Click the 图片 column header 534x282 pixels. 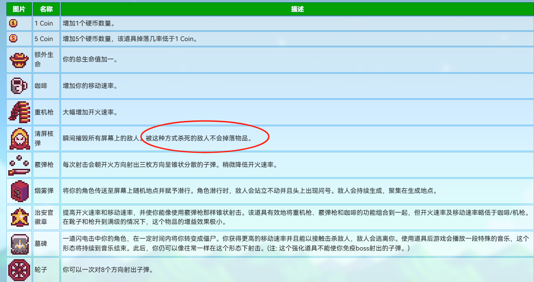tap(19, 9)
